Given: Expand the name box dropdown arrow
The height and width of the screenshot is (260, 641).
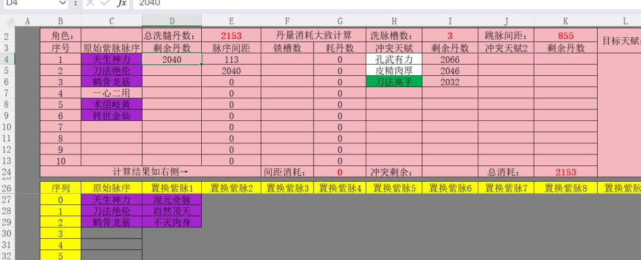Looking at the screenshot, I should click(62, 3).
